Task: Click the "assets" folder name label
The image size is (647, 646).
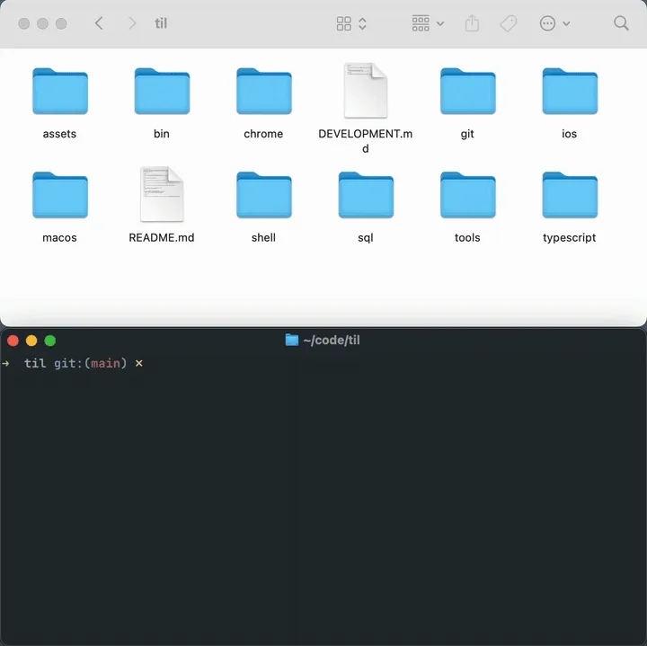Action: 60,134
